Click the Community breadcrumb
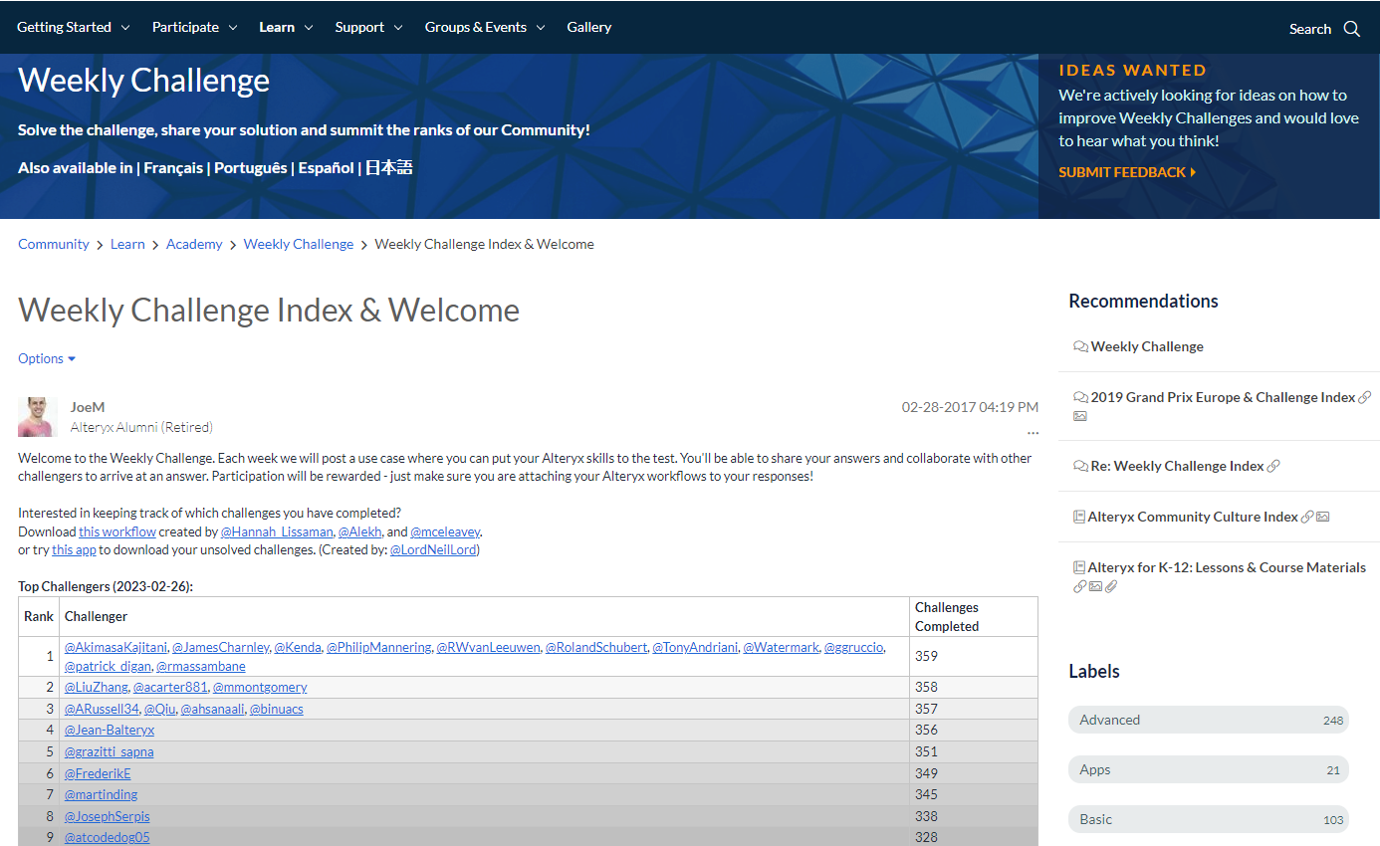 pyautogui.click(x=54, y=244)
